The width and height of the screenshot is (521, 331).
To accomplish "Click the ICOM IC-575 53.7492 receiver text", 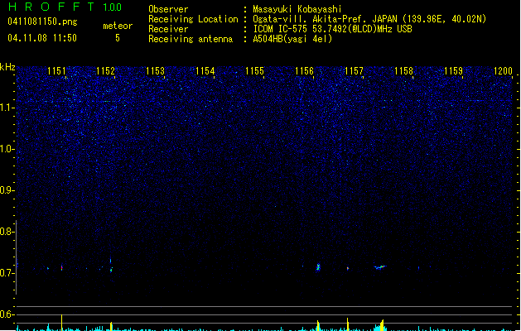I will pos(333,29).
